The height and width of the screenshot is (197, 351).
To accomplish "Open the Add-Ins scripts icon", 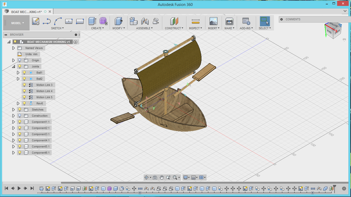I will [x=246, y=21].
